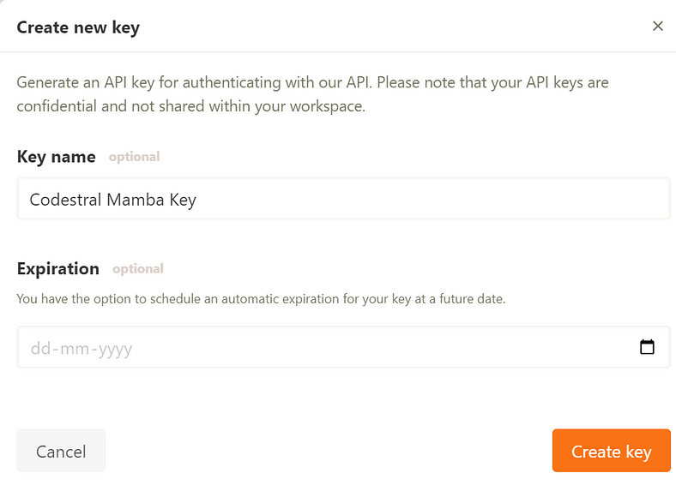Click the Expiration label
Viewport: 676px width, 485px height.
(x=58, y=269)
